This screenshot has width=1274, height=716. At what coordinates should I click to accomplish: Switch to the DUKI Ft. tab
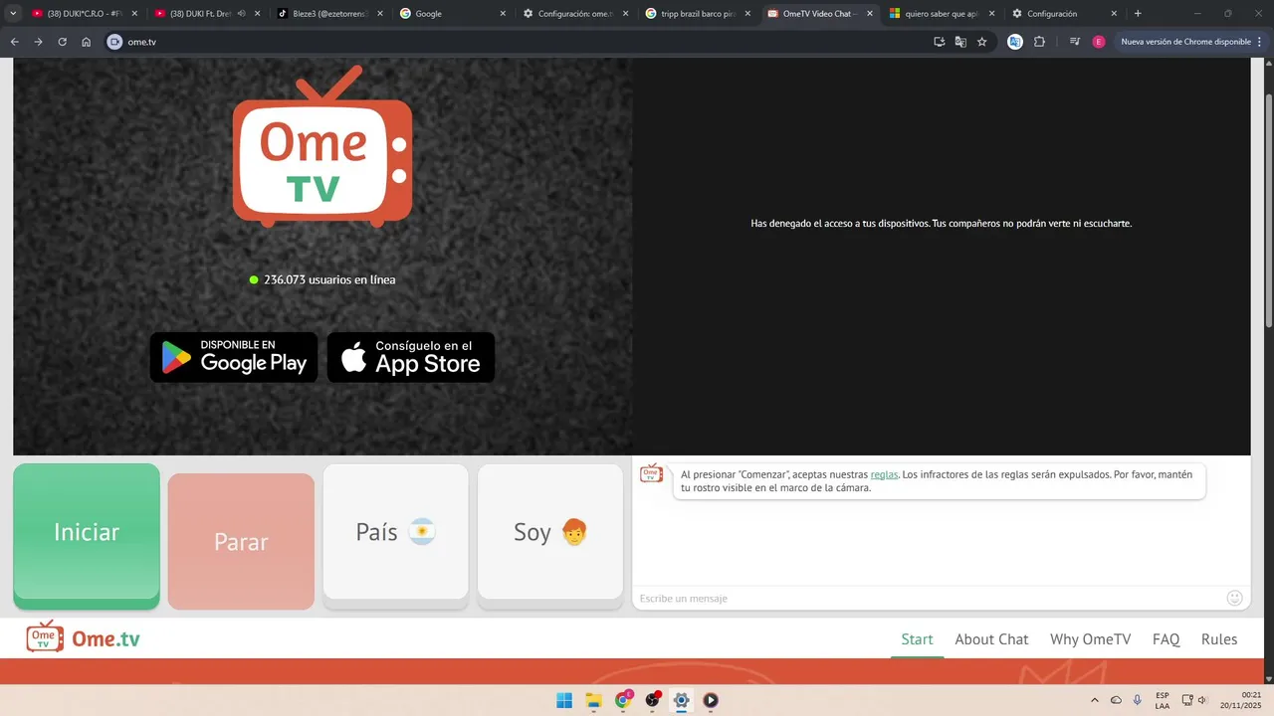207,14
